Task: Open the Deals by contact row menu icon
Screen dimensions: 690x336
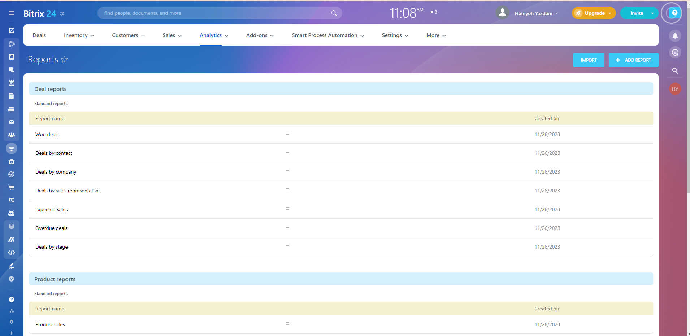Action: click(288, 152)
